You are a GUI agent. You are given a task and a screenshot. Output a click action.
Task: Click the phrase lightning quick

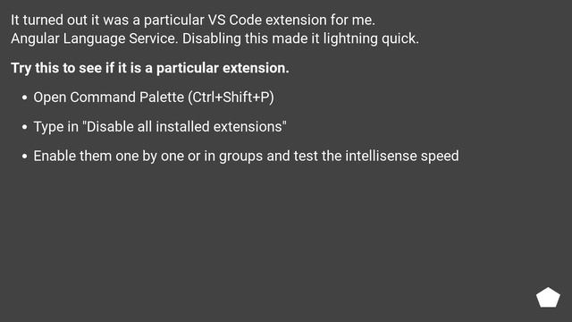pos(371,38)
